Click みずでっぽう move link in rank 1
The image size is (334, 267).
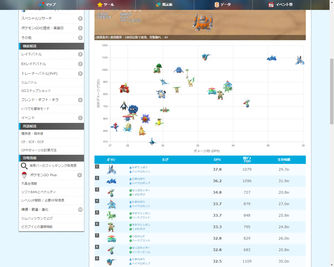coord(140,168)
